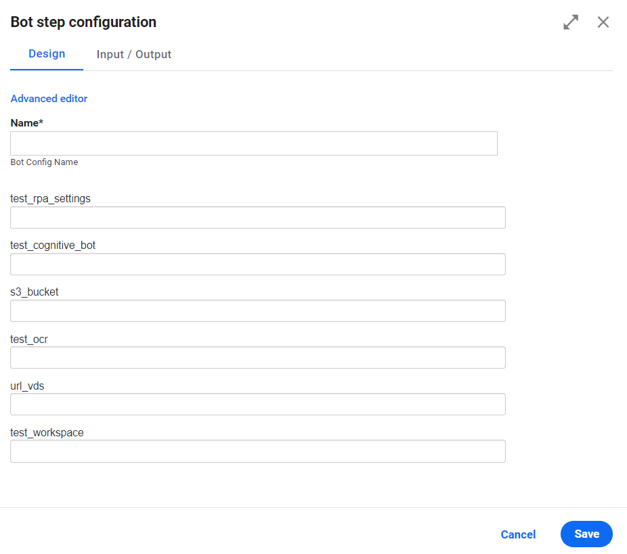Focus the Name text input box
Screen dimensions: 627x554
pyautogui.click(x=254, y=143)
